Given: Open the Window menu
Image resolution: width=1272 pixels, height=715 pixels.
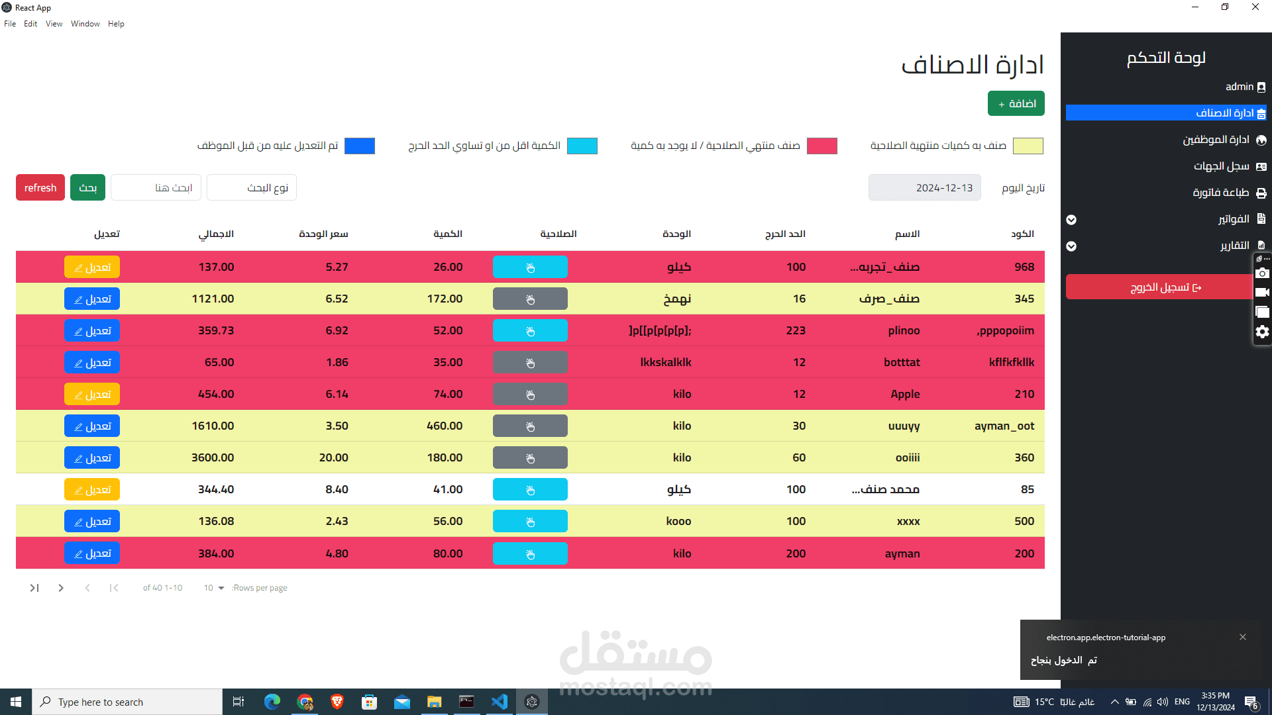Looking at the screenshot, I should [x=85, y=23].
